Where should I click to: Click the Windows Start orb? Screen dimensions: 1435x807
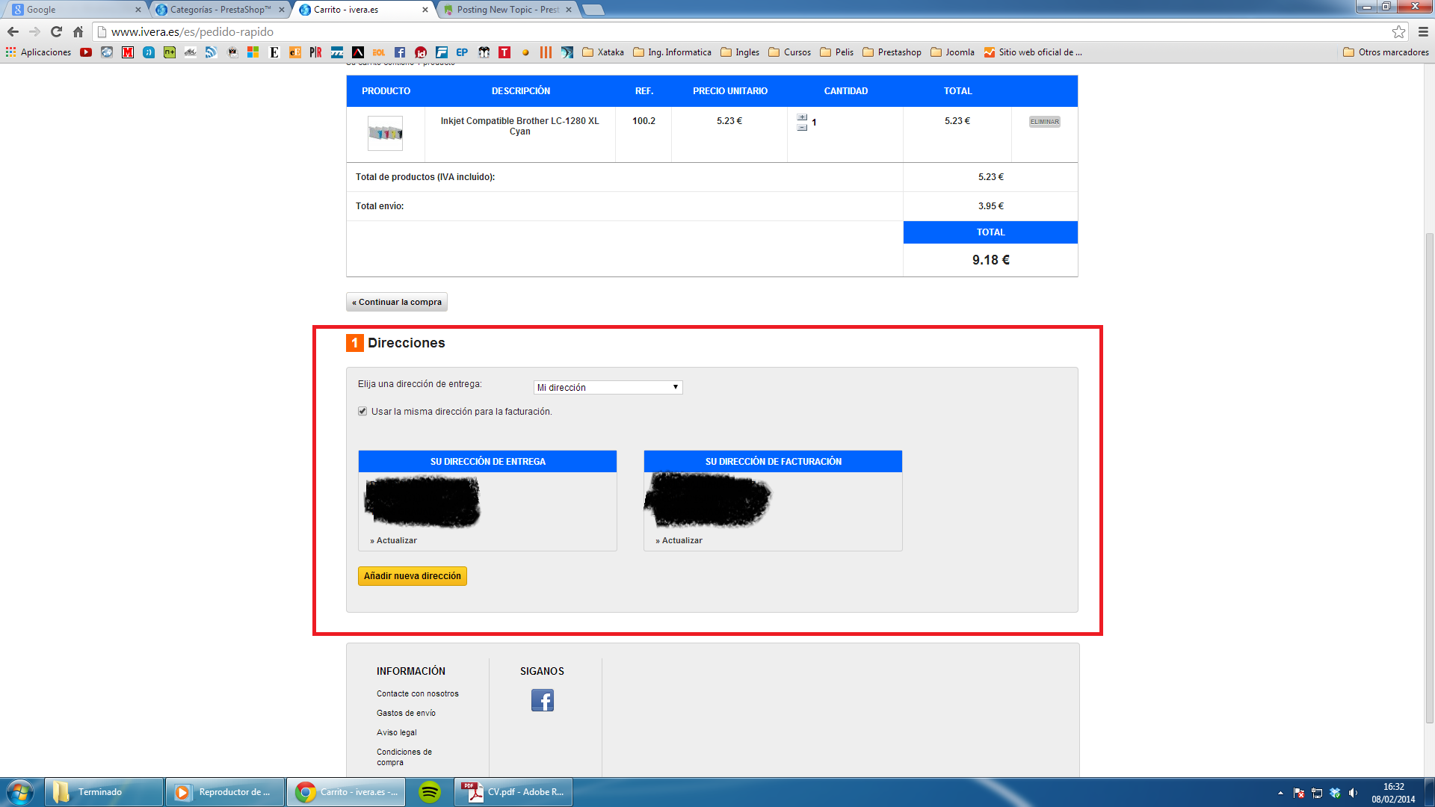pyautogui.click(x=20, y=792)
